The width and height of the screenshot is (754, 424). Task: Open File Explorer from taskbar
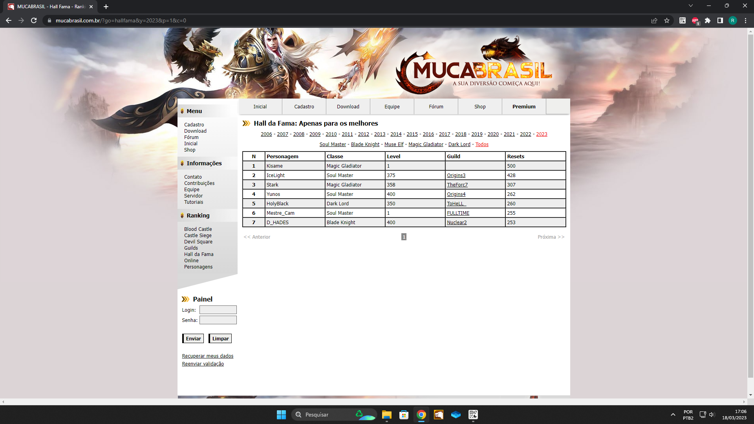[386, 415]
